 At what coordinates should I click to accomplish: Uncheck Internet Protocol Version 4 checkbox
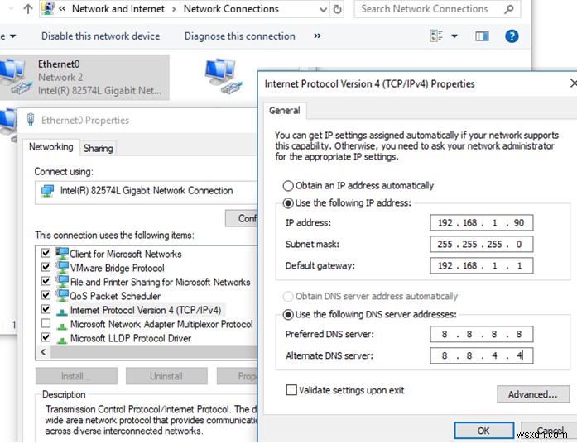(x=46, y=309)
